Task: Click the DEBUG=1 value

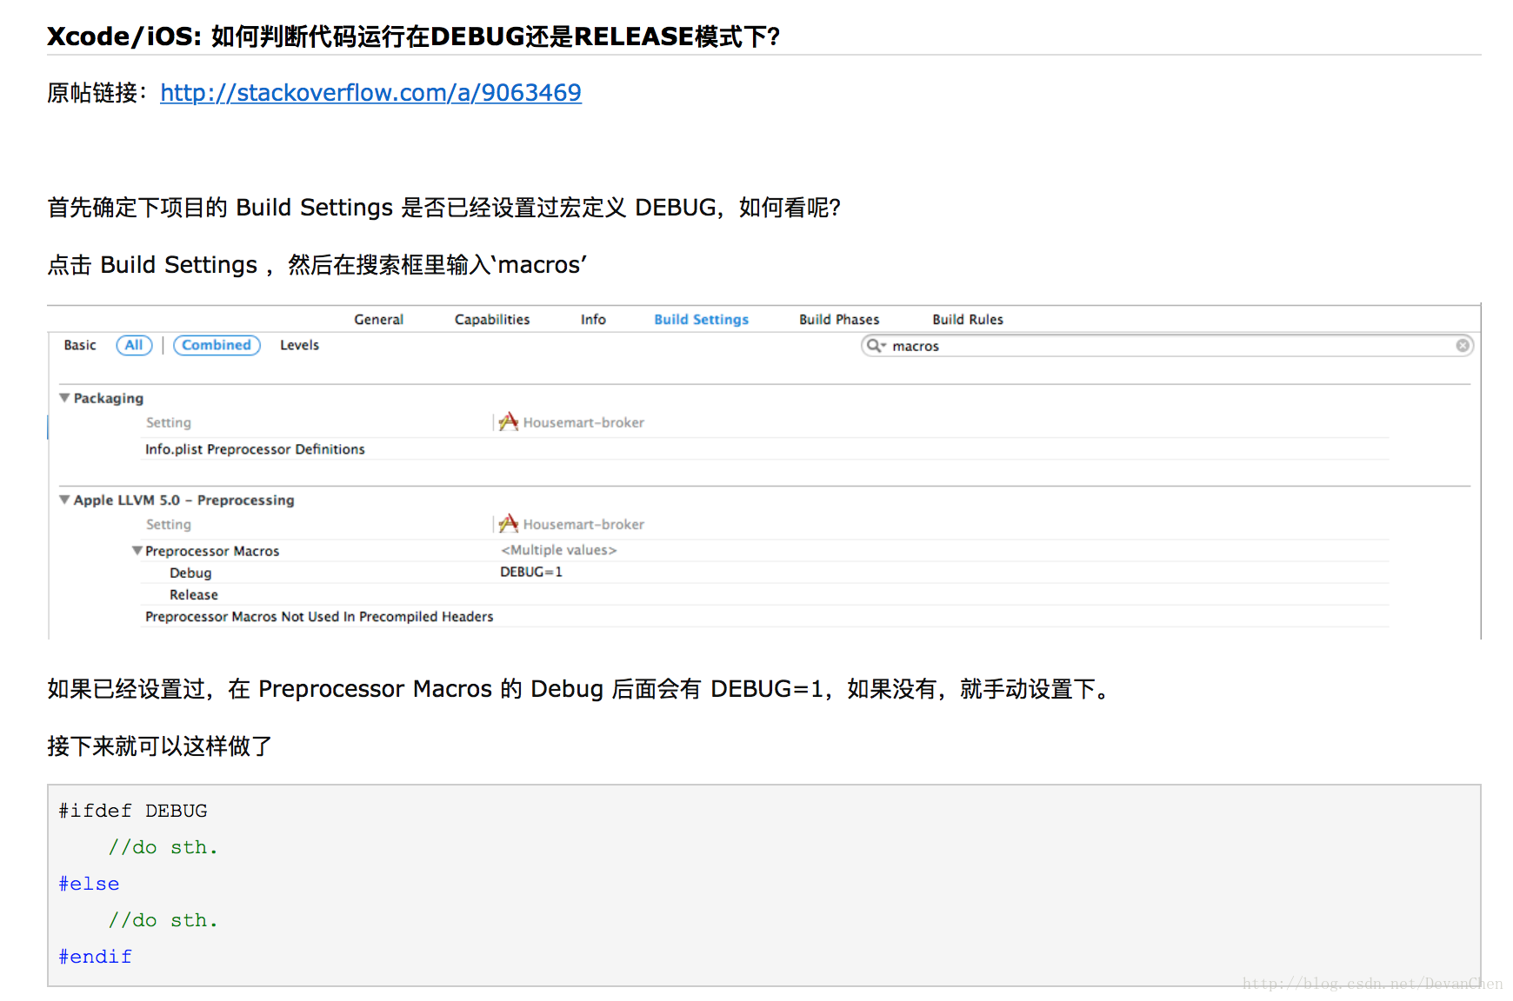Action: (x=531, y=572)
